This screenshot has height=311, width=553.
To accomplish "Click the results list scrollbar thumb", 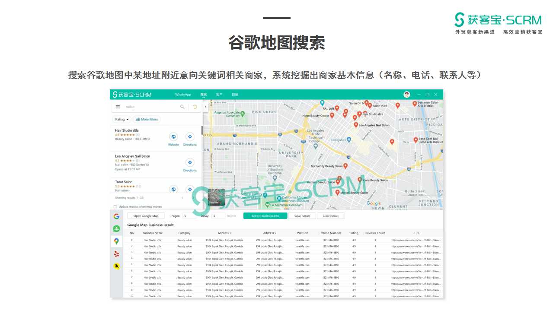I will click(x=202, y=130).
